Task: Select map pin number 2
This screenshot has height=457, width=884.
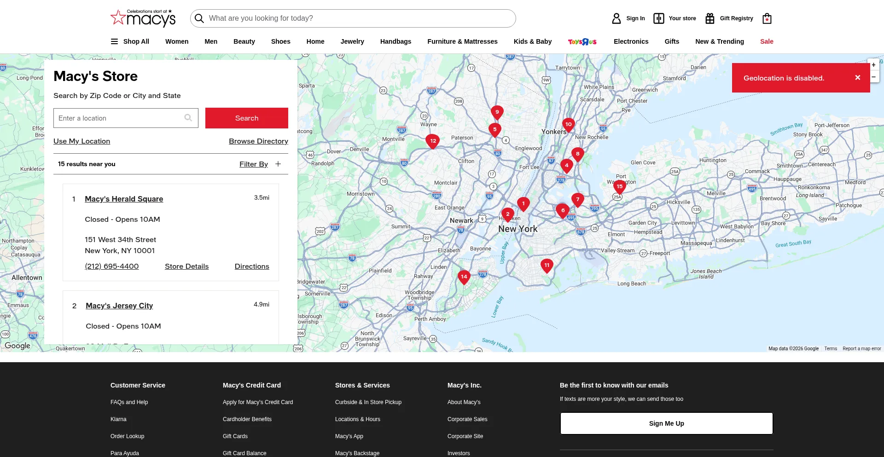Action: click(x=508, y=214)
